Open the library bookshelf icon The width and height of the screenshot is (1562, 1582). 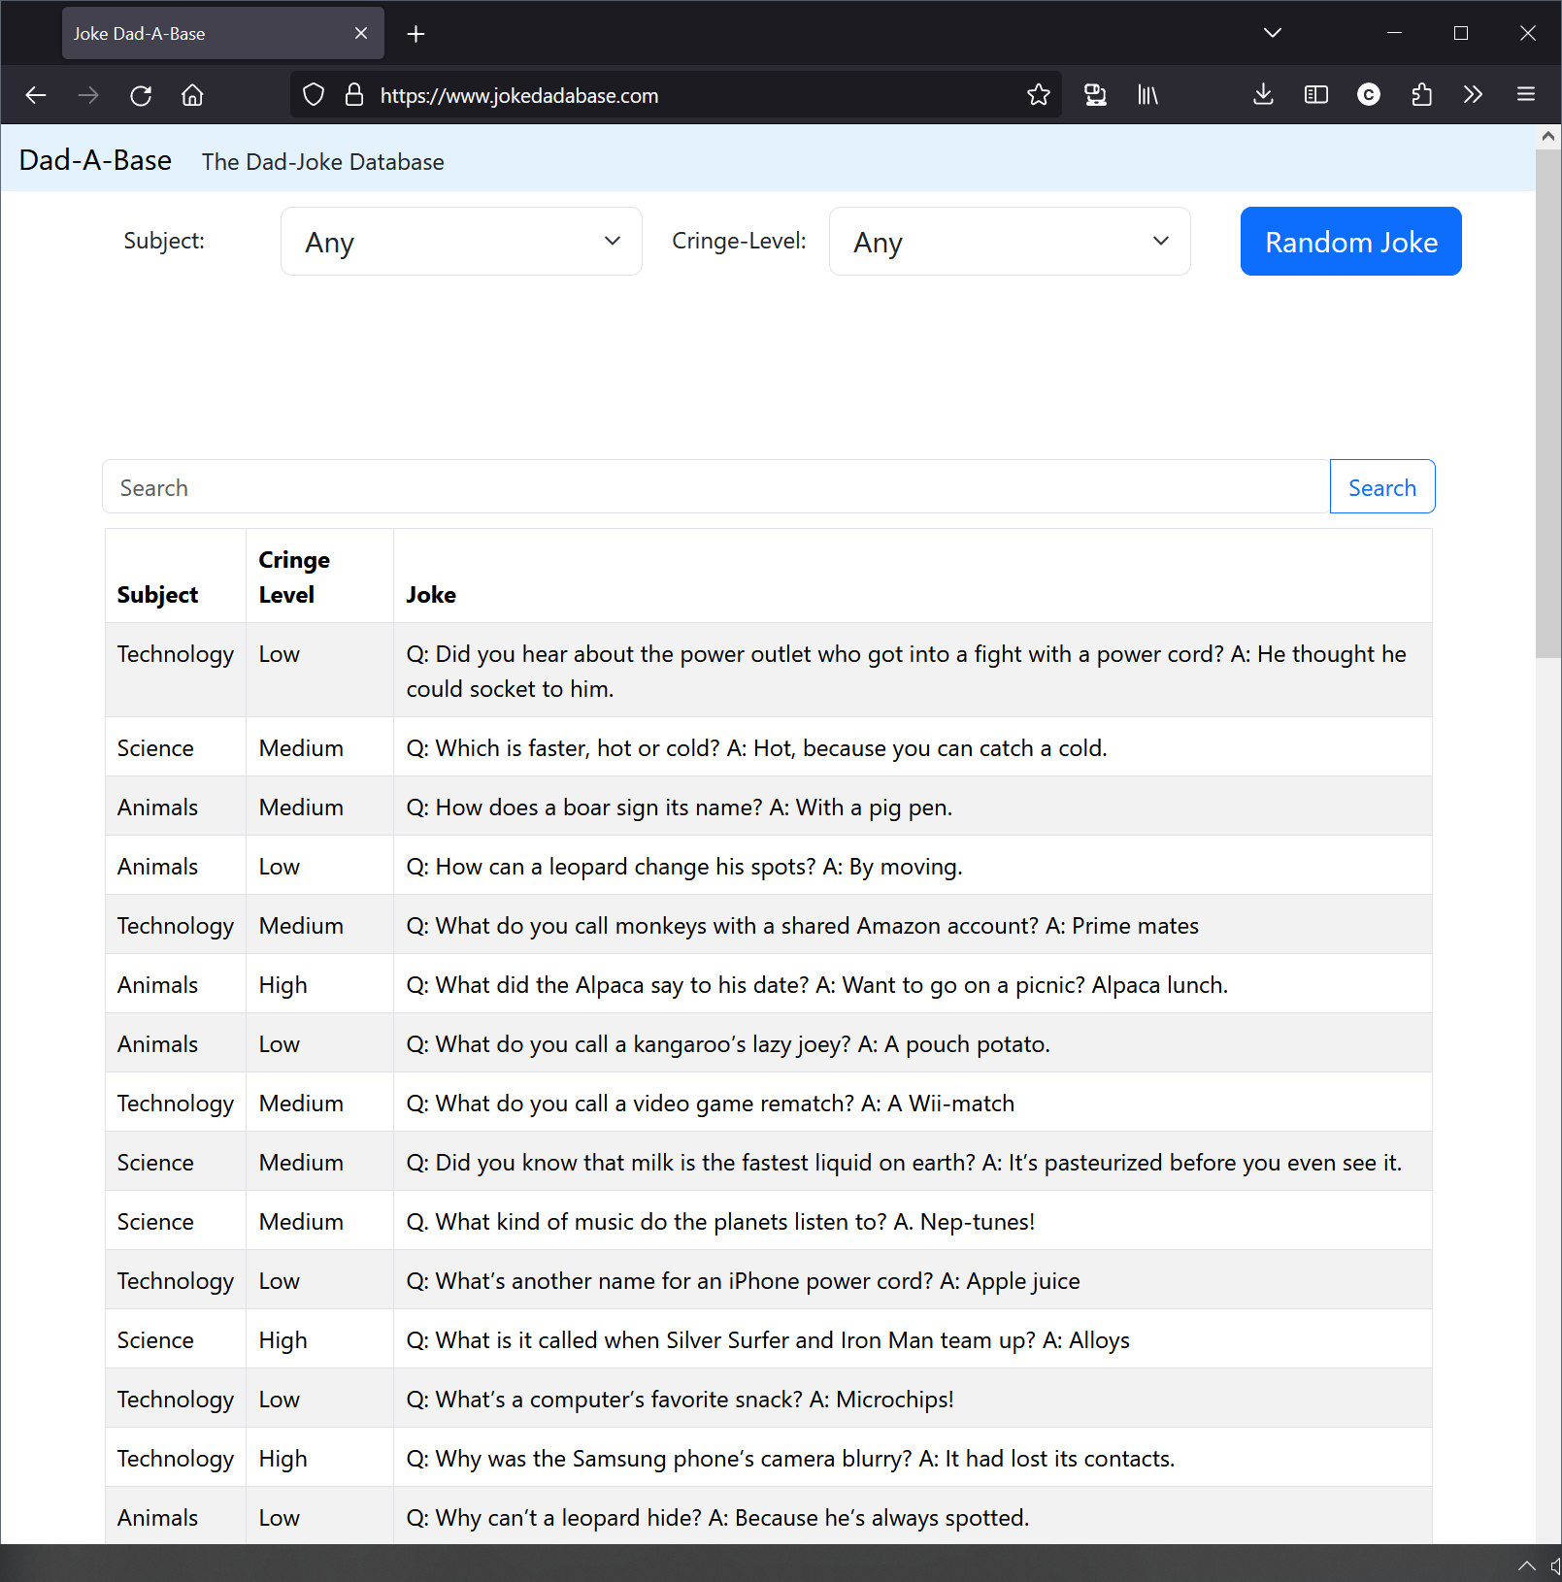click(1147, 95)
